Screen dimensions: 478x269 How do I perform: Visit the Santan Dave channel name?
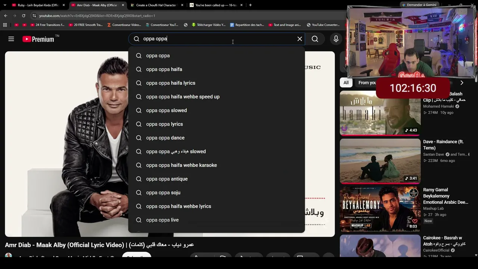[x=434, y=154]
